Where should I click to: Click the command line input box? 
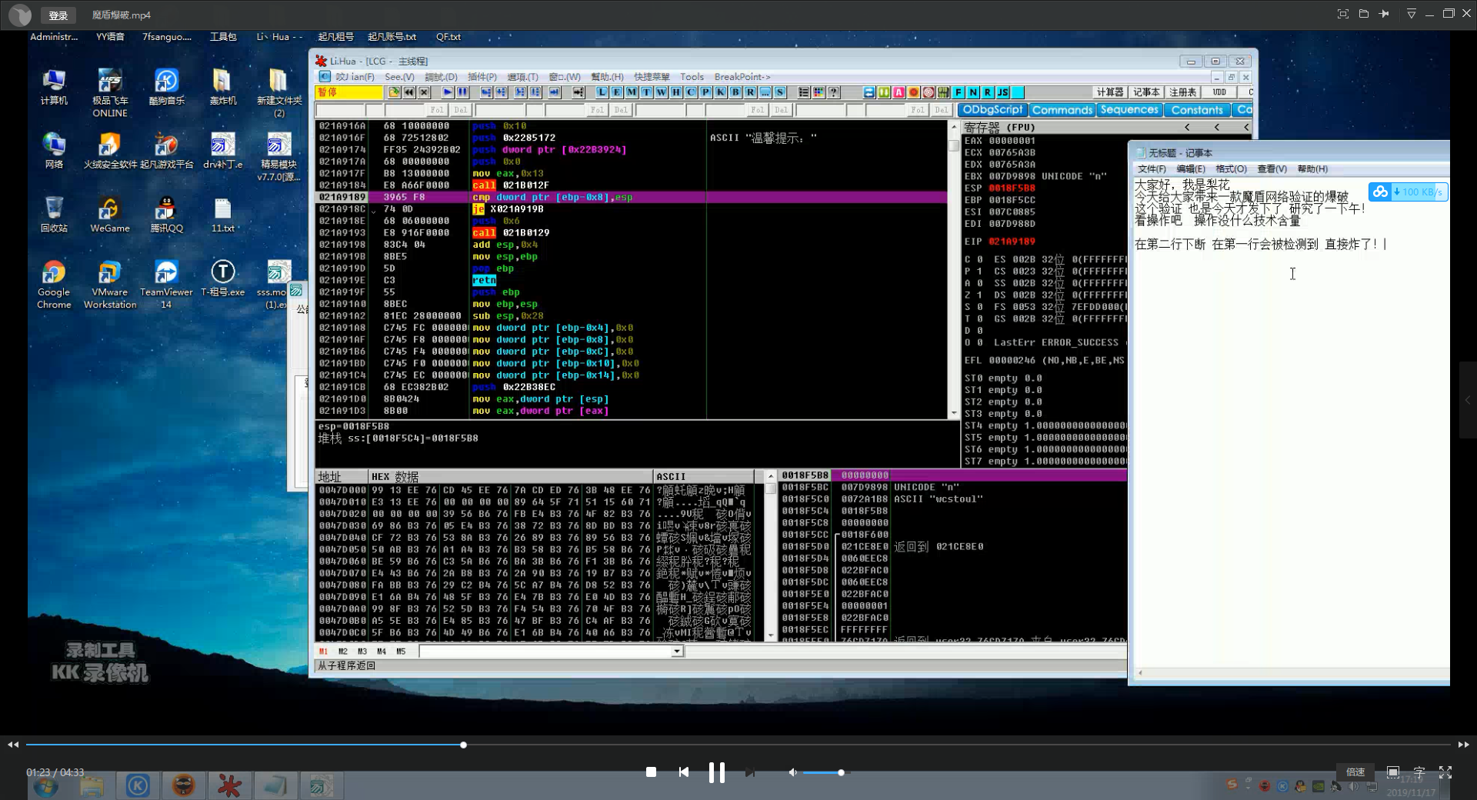(x=545, y=652)
